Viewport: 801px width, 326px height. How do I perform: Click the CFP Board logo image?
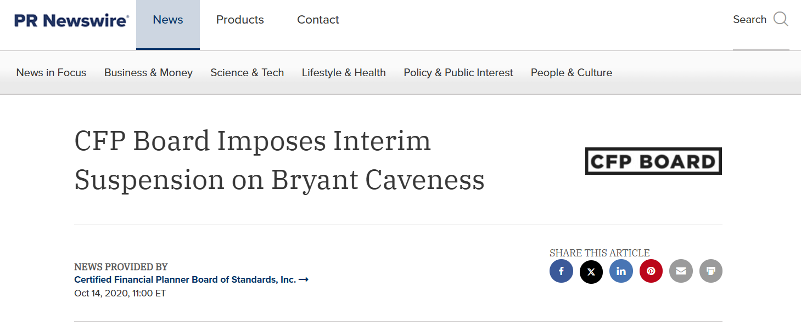653,161
